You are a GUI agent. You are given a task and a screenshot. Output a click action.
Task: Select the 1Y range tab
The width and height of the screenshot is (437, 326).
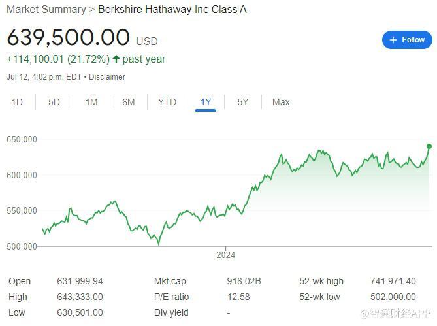[x=206, y=102]
